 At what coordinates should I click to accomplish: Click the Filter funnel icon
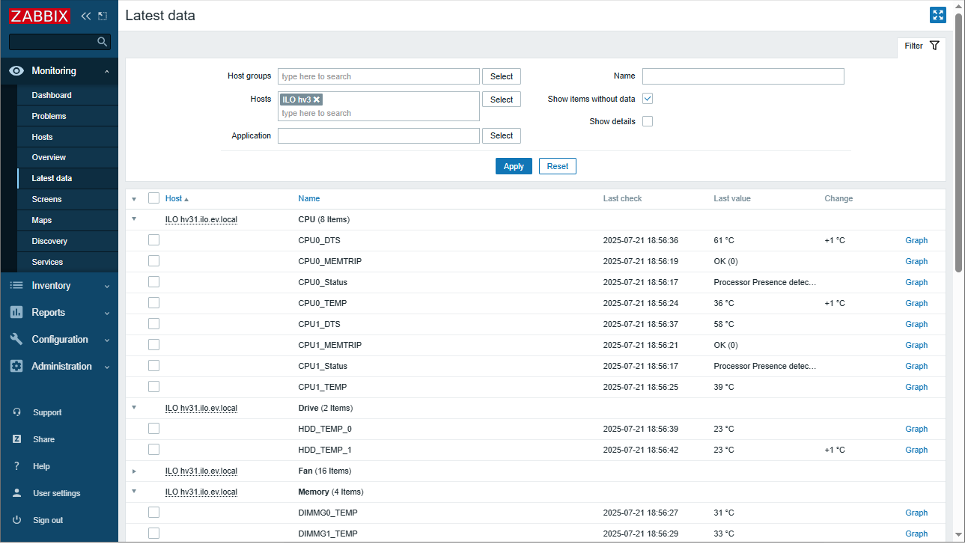tap(934, 46)
